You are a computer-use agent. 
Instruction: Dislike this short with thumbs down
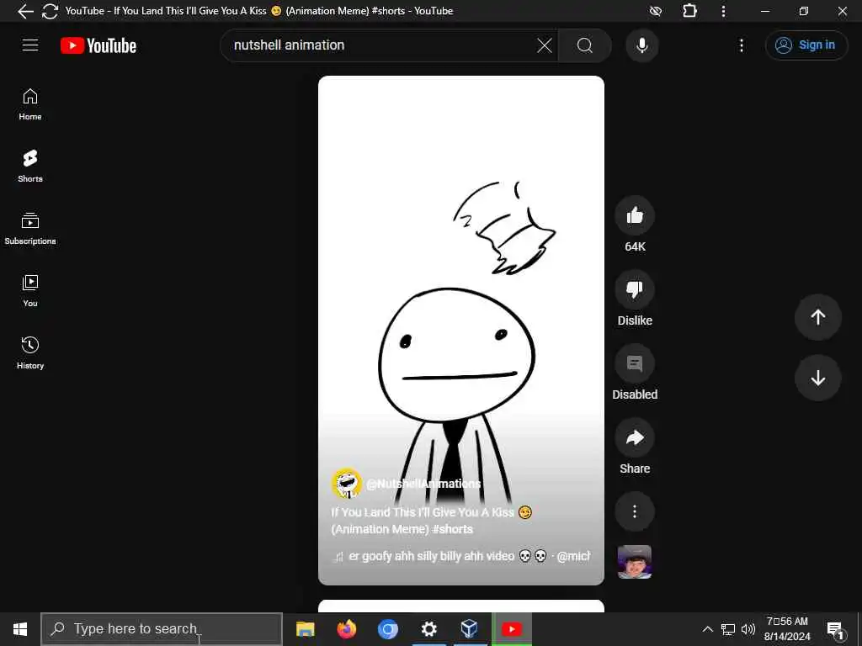click(635, 290)
